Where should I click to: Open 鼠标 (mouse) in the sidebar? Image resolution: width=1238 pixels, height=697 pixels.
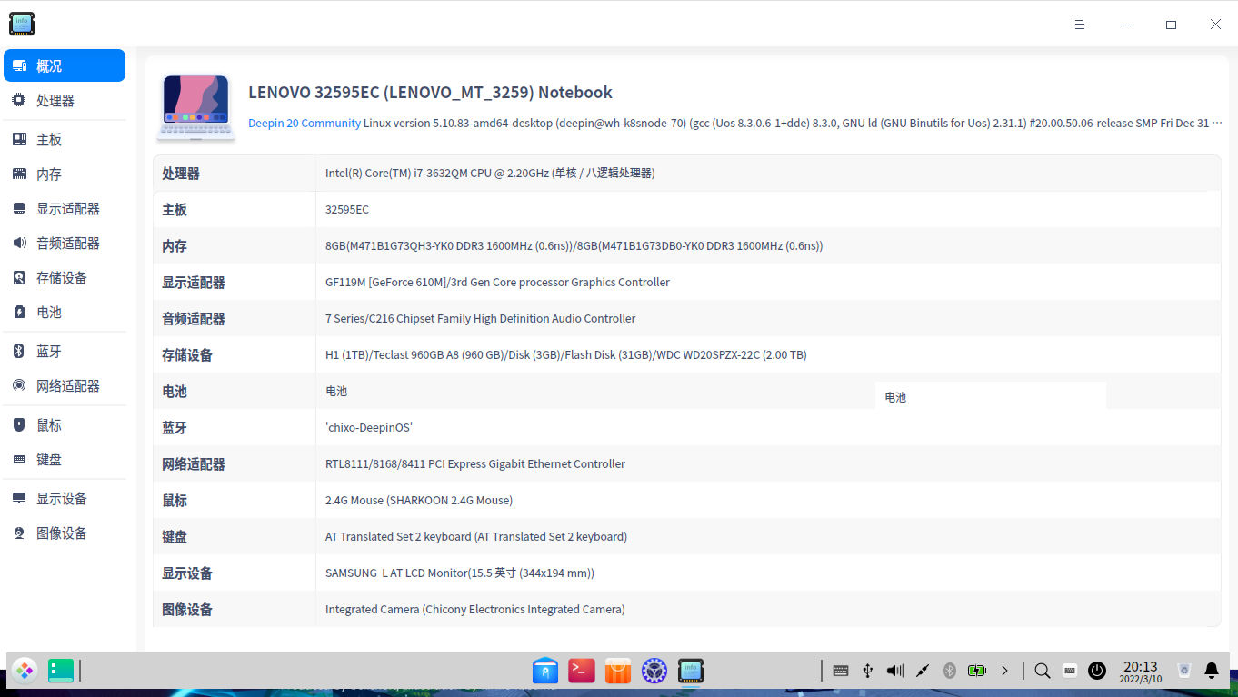pyautogui.click(x=65, y=425)
